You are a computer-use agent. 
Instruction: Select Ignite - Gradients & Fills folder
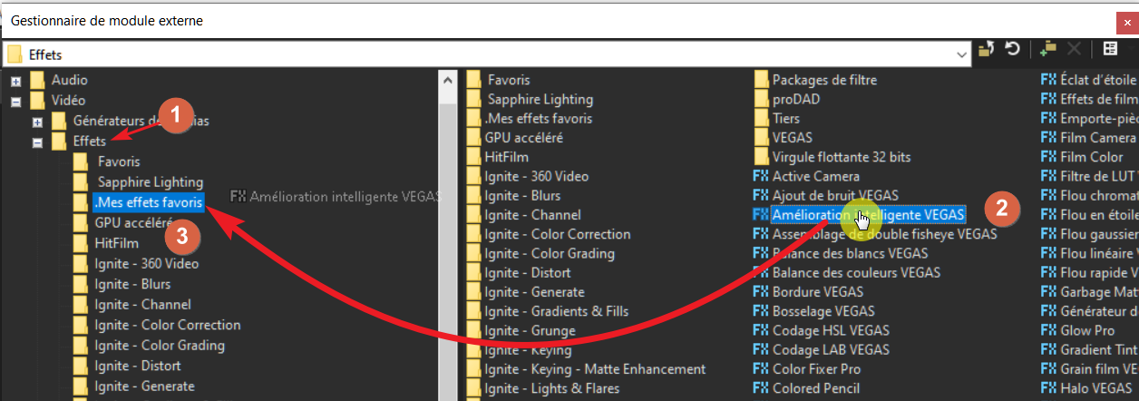(556, 311)
